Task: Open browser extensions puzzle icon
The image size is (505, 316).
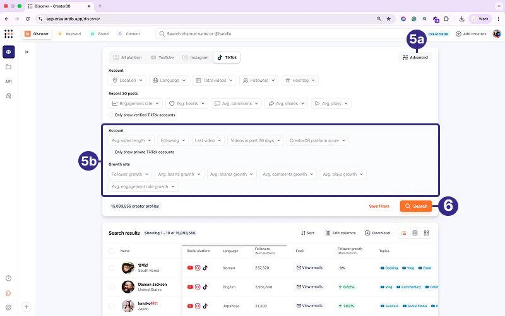Action: [x=446, y=19]
